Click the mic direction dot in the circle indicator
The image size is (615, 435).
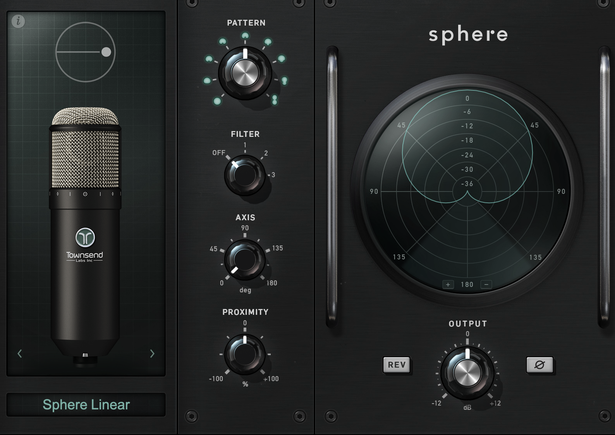106,52
